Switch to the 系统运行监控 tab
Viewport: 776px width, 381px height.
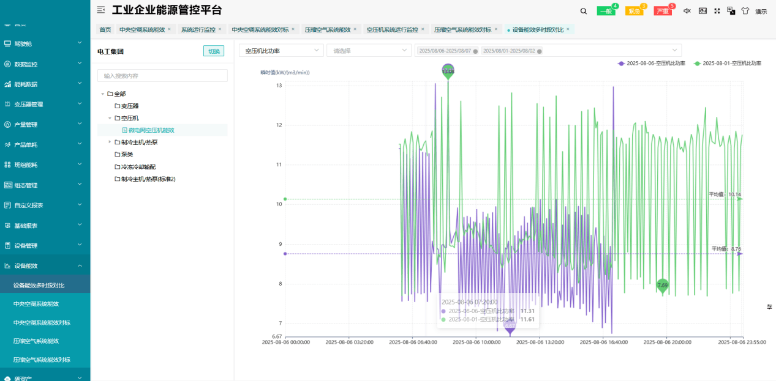coord(198,29)
